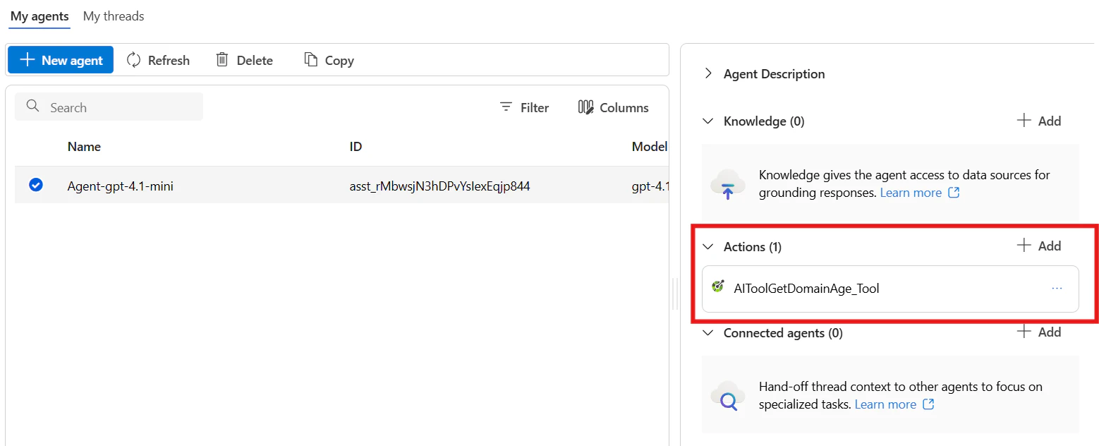Click agent ID asst_rMbwsjN3hDPvYslexEqjp844
1099x446 pixels.
point(439,186)
